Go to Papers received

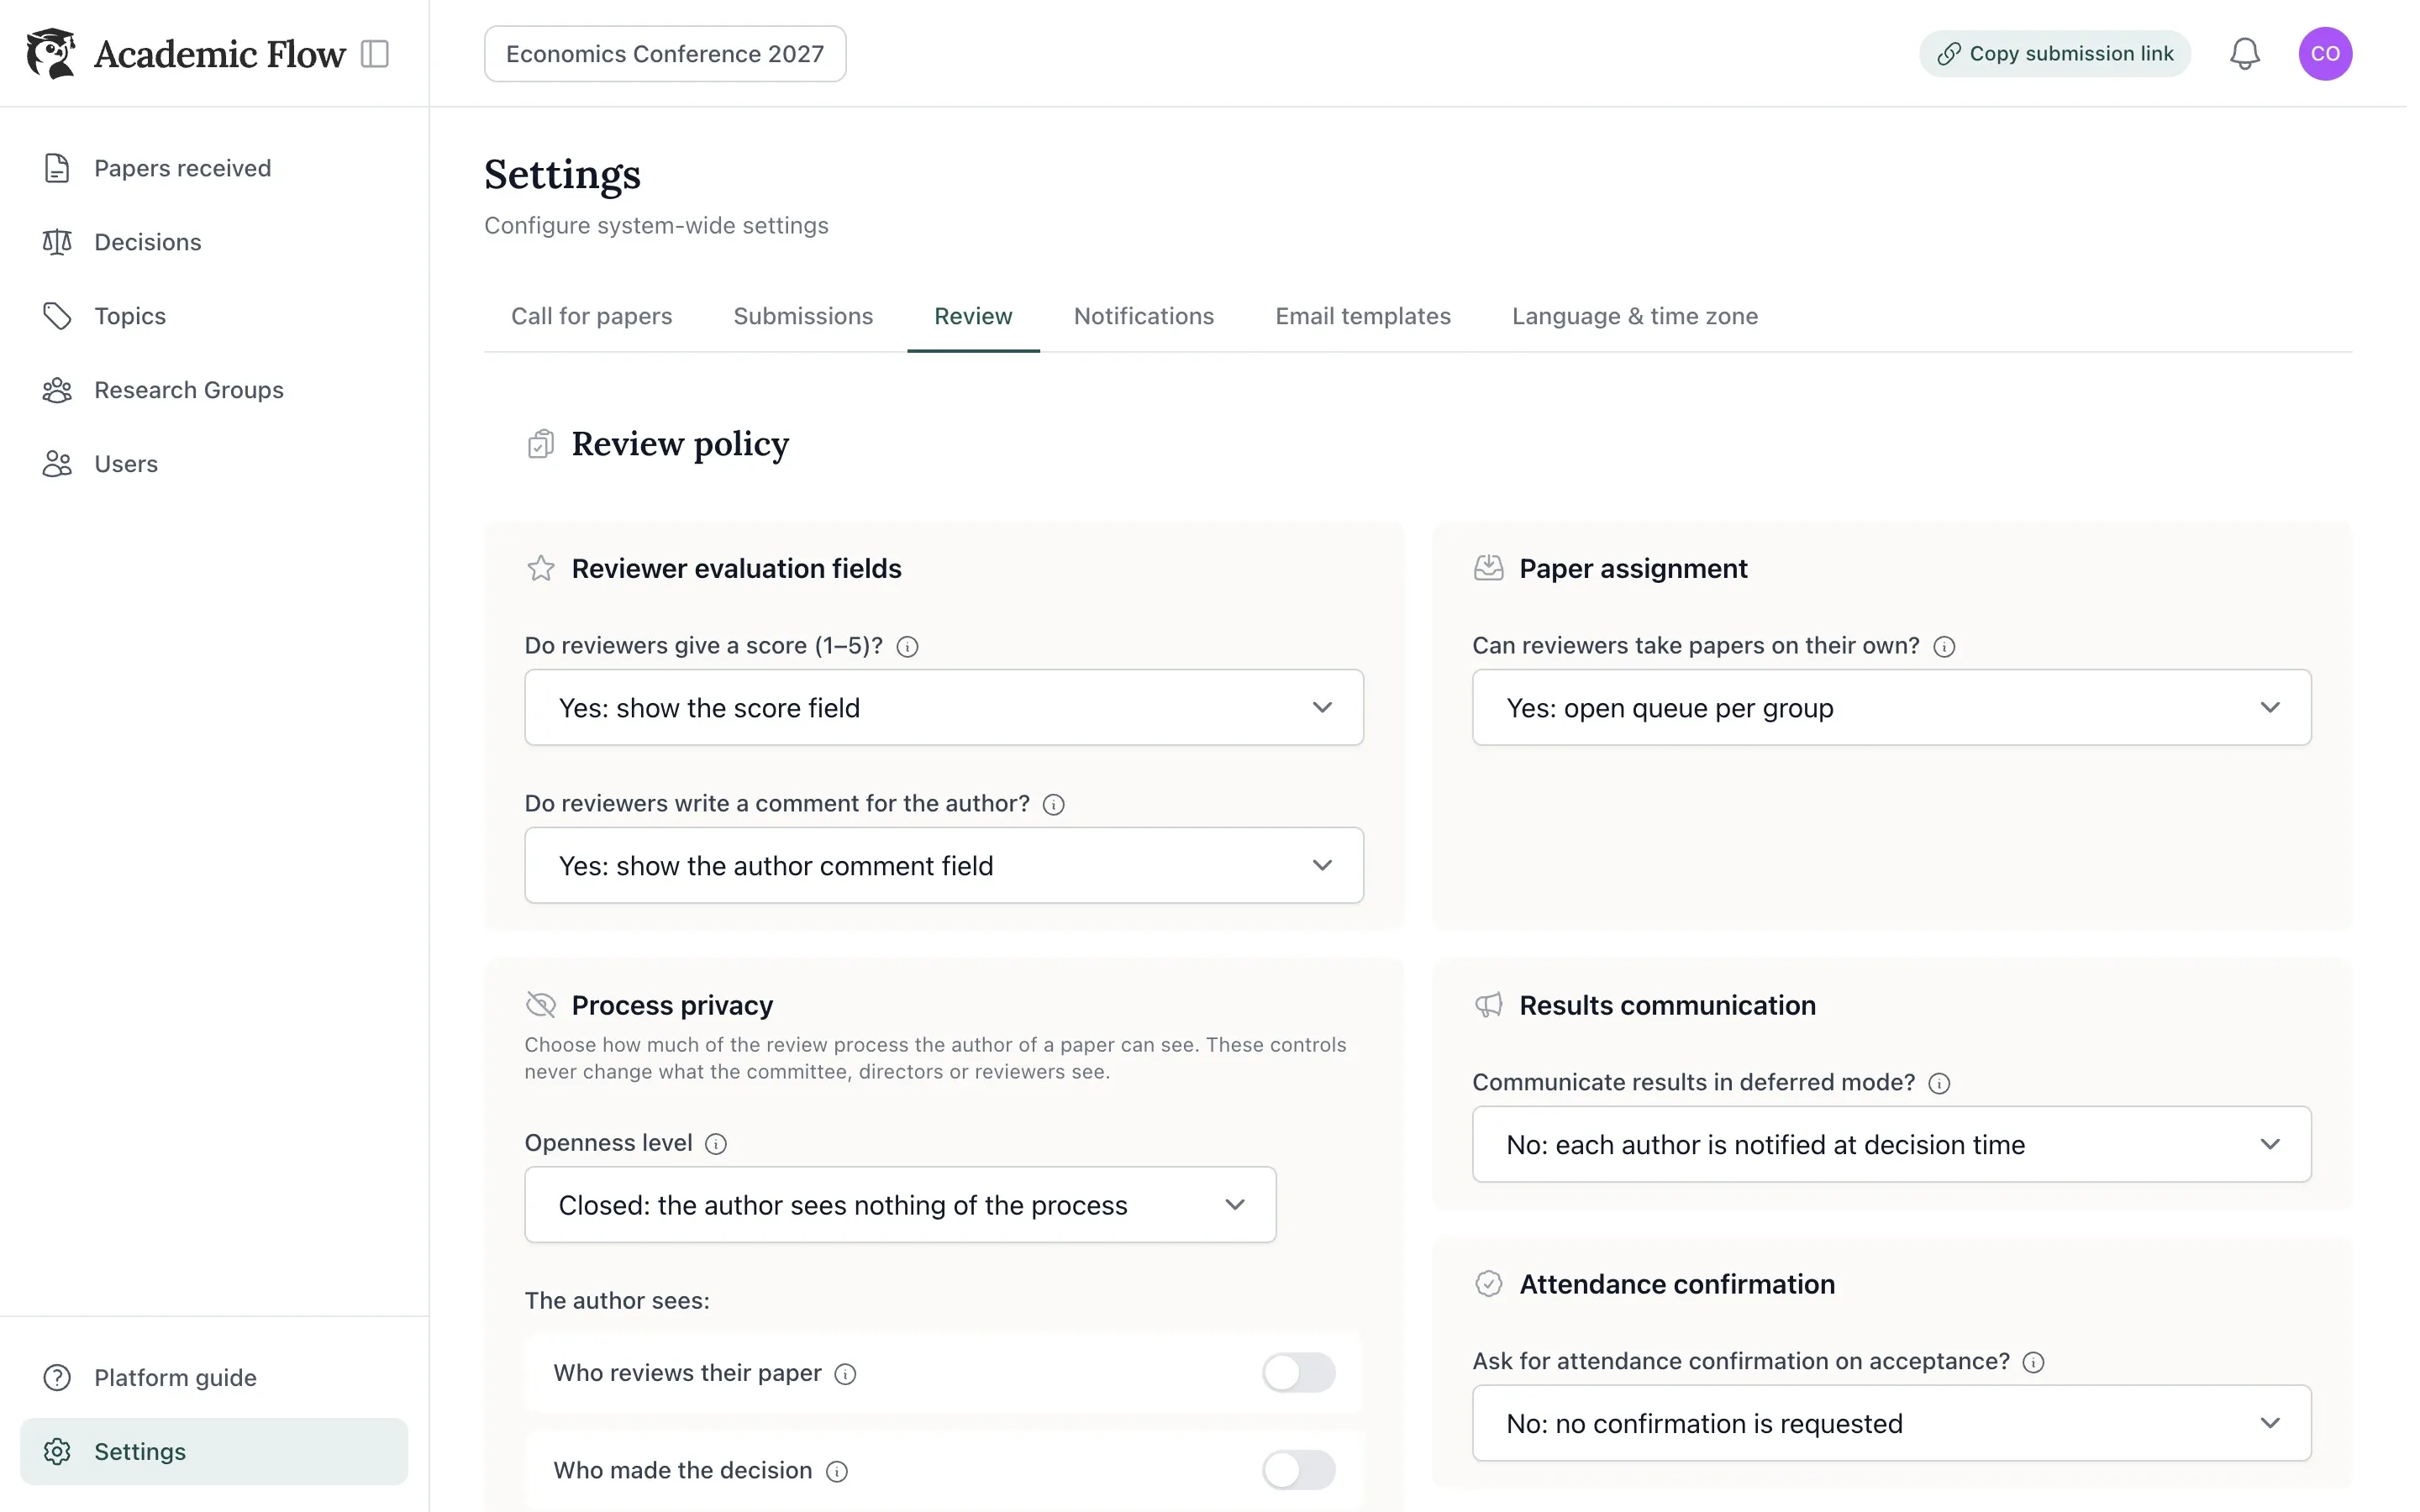click(x=214, y=168)
